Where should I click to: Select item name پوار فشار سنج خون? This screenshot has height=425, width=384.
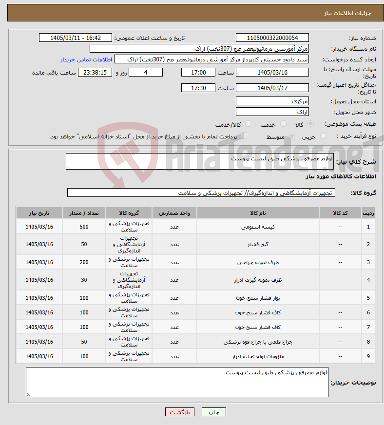pyautogui.click(x=258, y=298)
